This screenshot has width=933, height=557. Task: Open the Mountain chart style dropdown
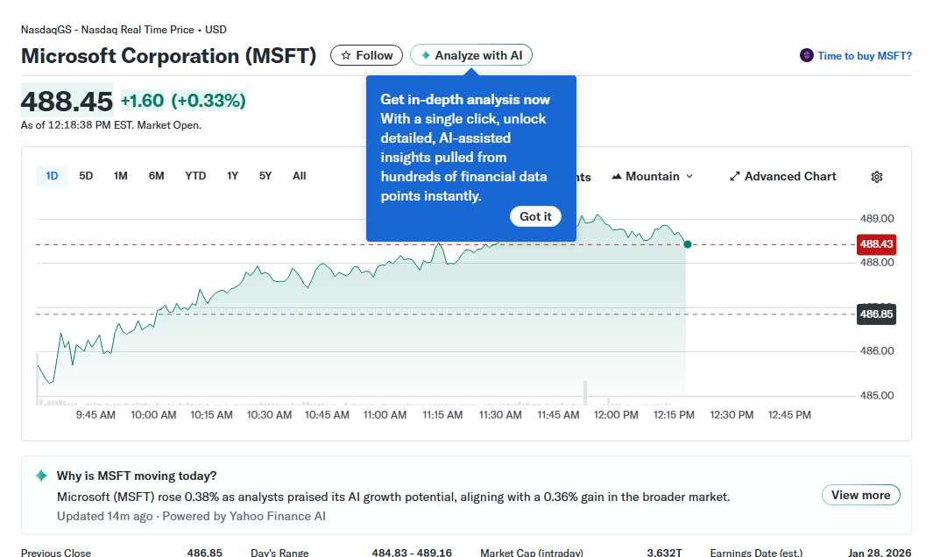[x=653, y=176]
